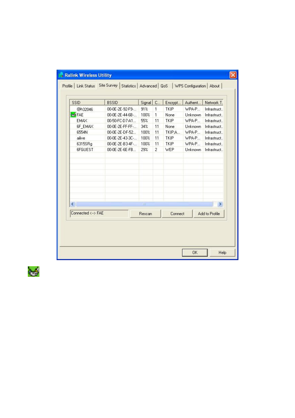This screenshot has height=418, width=295.
Task: Click BSSID 00-50-FC-D7-A1... cell
Action: pos(122,121)
